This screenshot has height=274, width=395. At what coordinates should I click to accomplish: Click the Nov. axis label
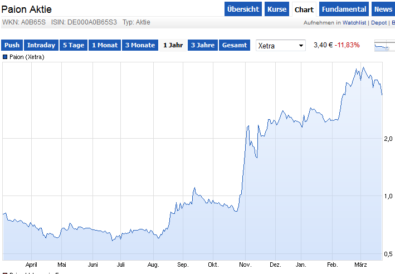(x=245, y=265)
